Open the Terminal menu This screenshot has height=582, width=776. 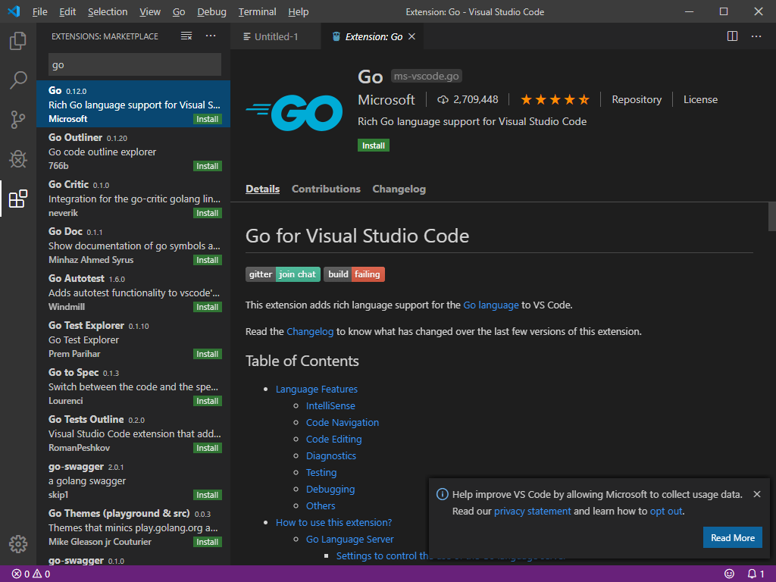tap(257, 12)
